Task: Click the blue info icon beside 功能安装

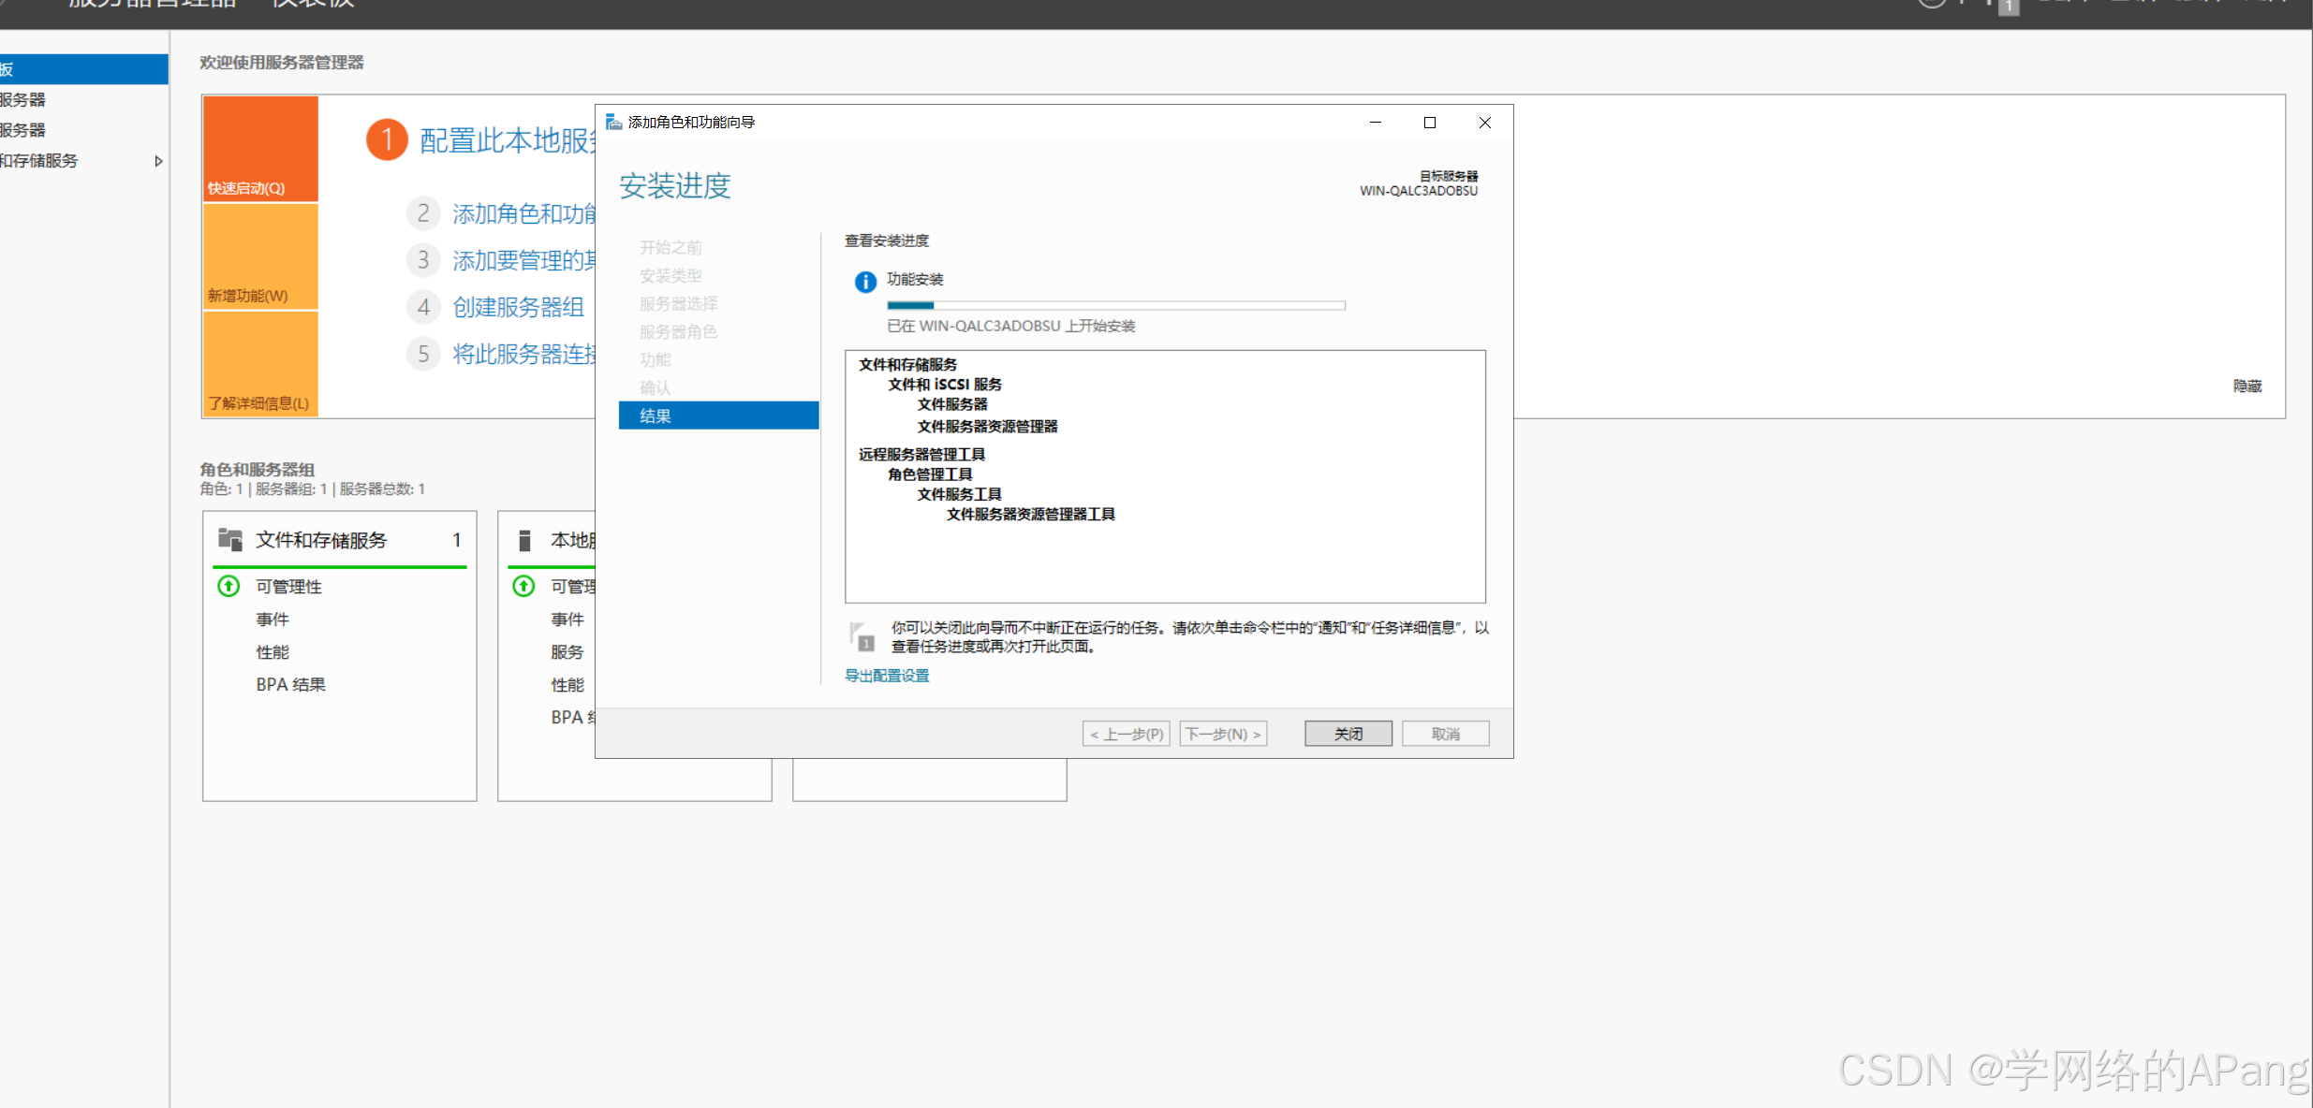Action: pyautogui.click(x=865, y=282)
